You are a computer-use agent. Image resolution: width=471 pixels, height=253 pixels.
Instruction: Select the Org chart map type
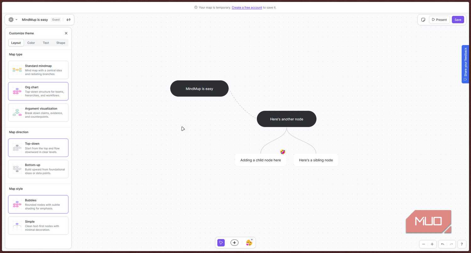click(x=38, y=91)
